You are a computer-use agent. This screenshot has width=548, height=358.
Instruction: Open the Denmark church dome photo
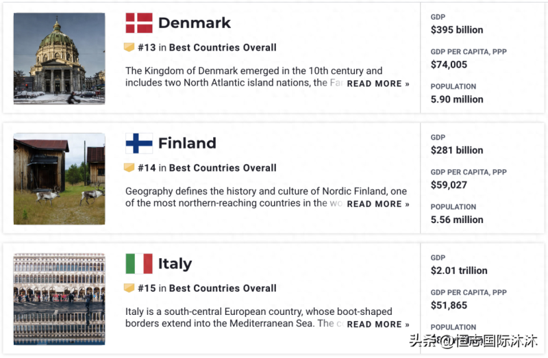click(x=60, y=58)
